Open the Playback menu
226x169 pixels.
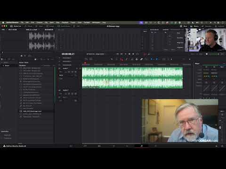coord(65,23)
